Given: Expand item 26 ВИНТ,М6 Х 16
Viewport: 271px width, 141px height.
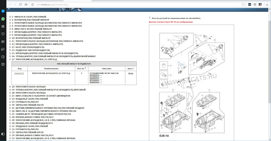Looking at the screenshot, I should point(10,111).
